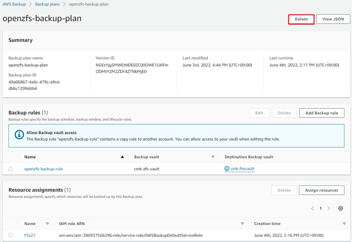
Task: Go to next page of resource assignments
Action: point(329,208)
